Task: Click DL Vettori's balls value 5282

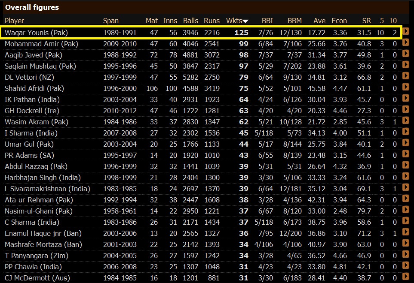Action: tap(190, 77)
